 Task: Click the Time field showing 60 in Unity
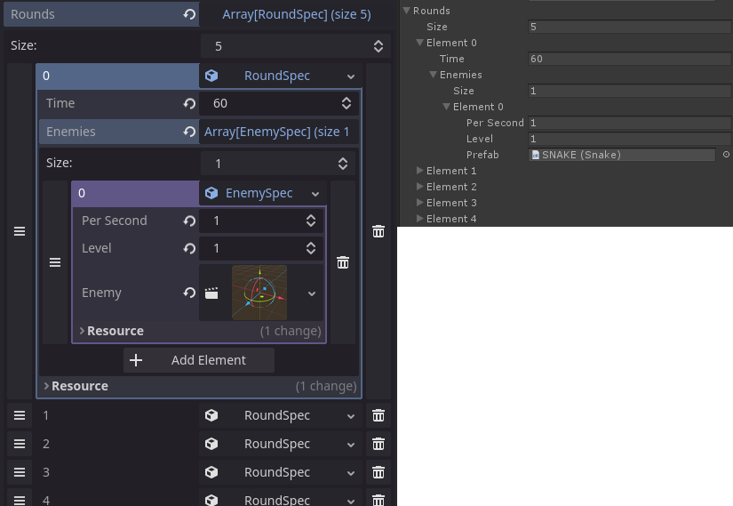[620, 59]
